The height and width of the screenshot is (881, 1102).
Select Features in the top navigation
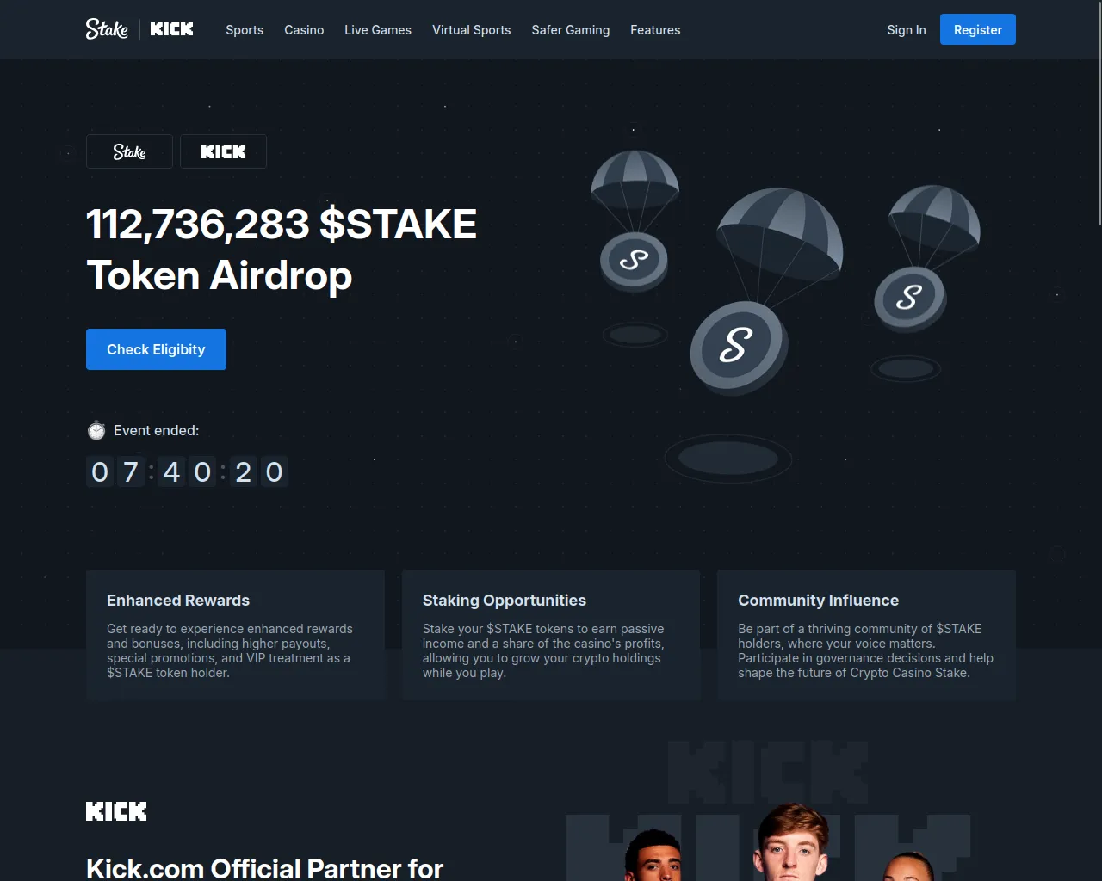pos(655,29)
